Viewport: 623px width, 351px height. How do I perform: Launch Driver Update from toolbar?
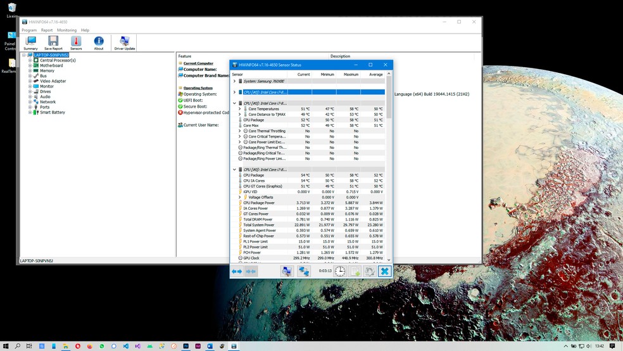coord(124,42)
